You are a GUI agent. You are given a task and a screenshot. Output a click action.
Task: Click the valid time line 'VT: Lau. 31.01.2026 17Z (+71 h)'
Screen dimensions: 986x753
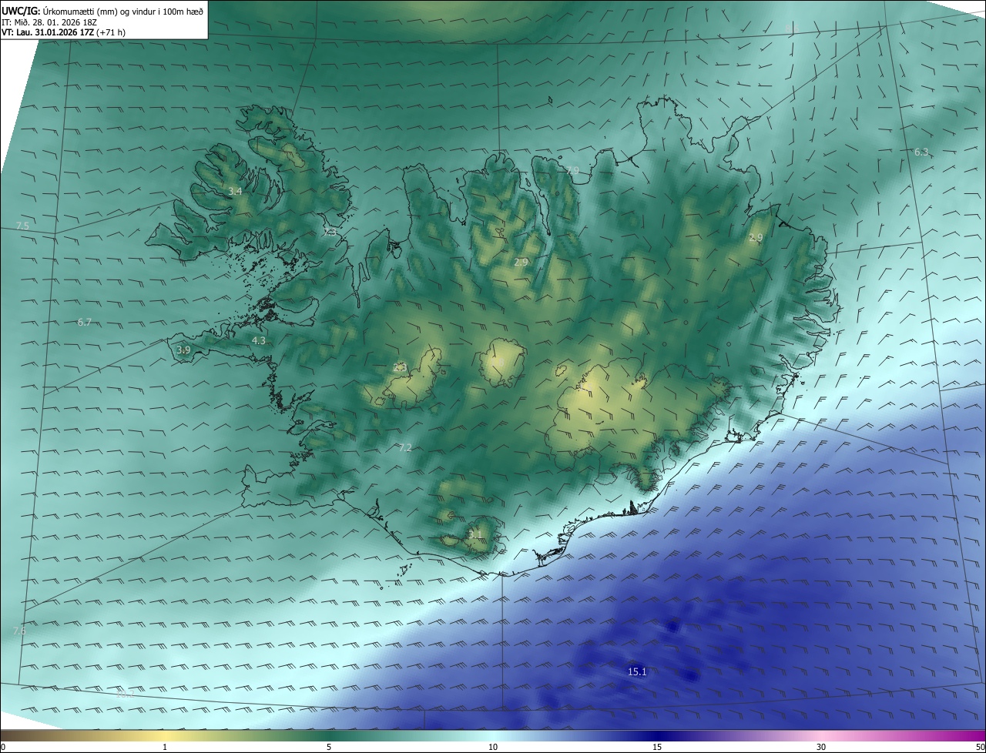[64, 32]
